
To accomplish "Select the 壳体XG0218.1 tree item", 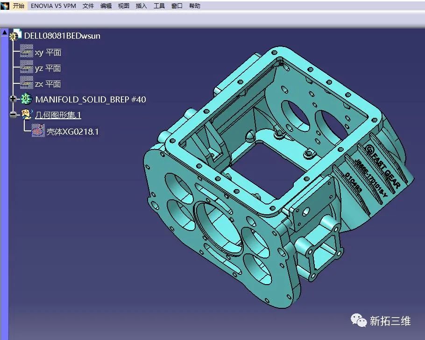I will click(72, 132).
